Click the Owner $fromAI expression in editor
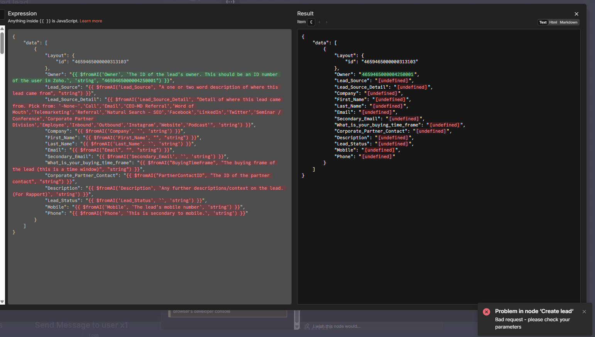The image size is (595, 337). click(174, 74)
